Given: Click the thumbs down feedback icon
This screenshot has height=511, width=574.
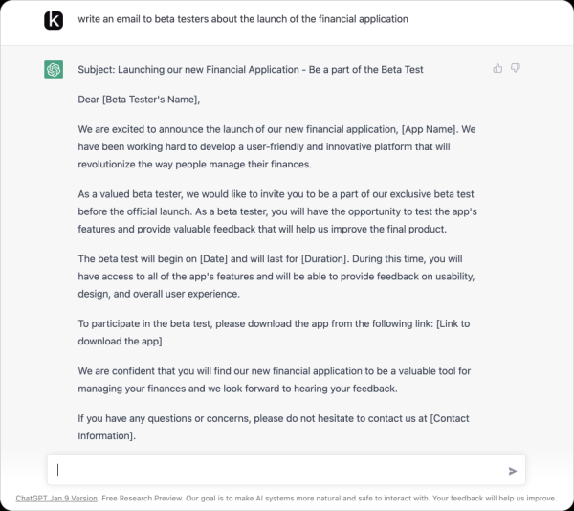Looking at the screenshot, I should click(x=516, y=68).
